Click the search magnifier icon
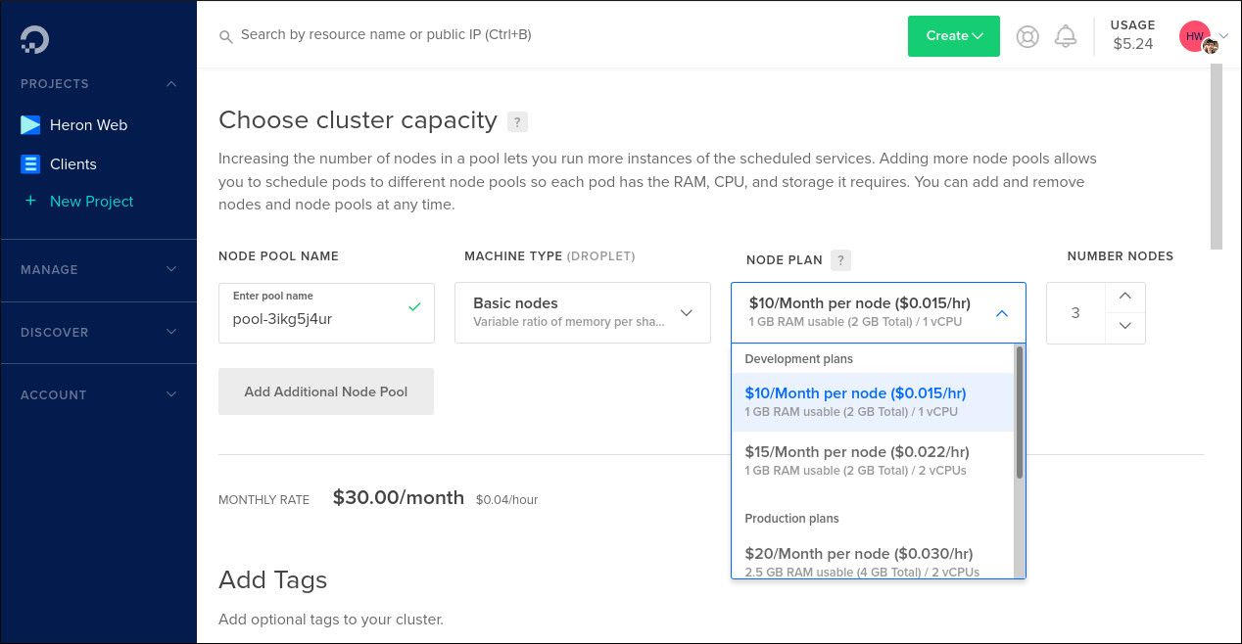This screenshot has width=1242, height=644. pos(226,35)
